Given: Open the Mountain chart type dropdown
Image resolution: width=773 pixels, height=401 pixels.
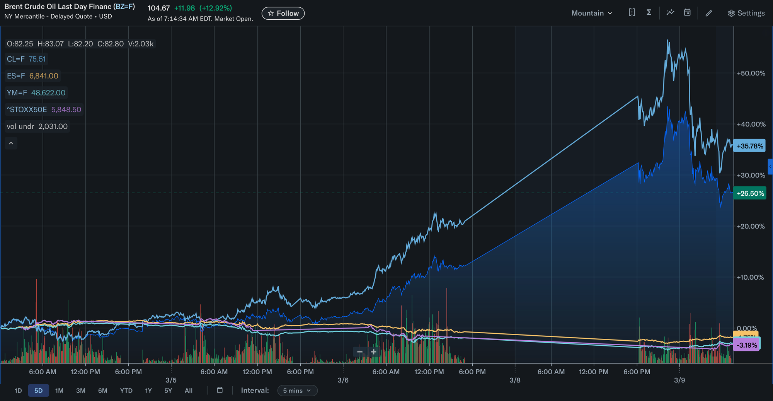Looking at the screenshot, I should (x=591, y=13).
